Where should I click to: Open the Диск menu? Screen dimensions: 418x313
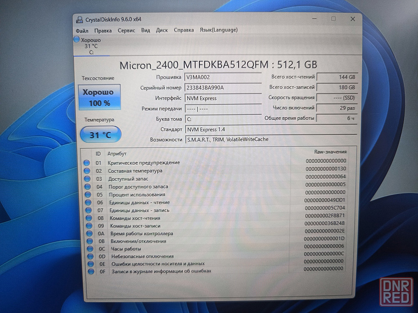click(x=162, y=30)
